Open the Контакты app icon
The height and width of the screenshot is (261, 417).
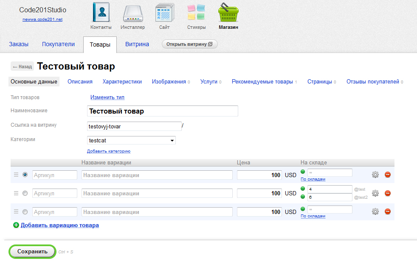(101, 13)
